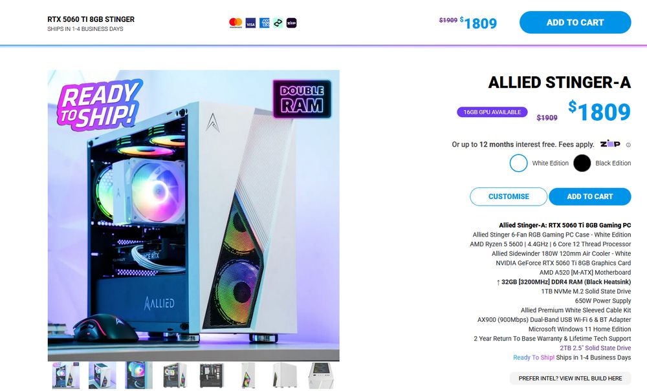Click the Zip logo beside interest free text
The width and height of the screenshot is (647, 391).
pos(610,143)
